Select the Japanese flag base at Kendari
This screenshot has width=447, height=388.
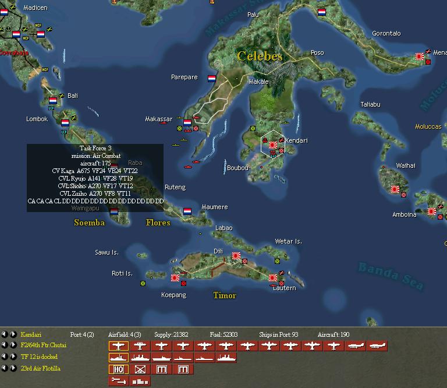(273, 145)
